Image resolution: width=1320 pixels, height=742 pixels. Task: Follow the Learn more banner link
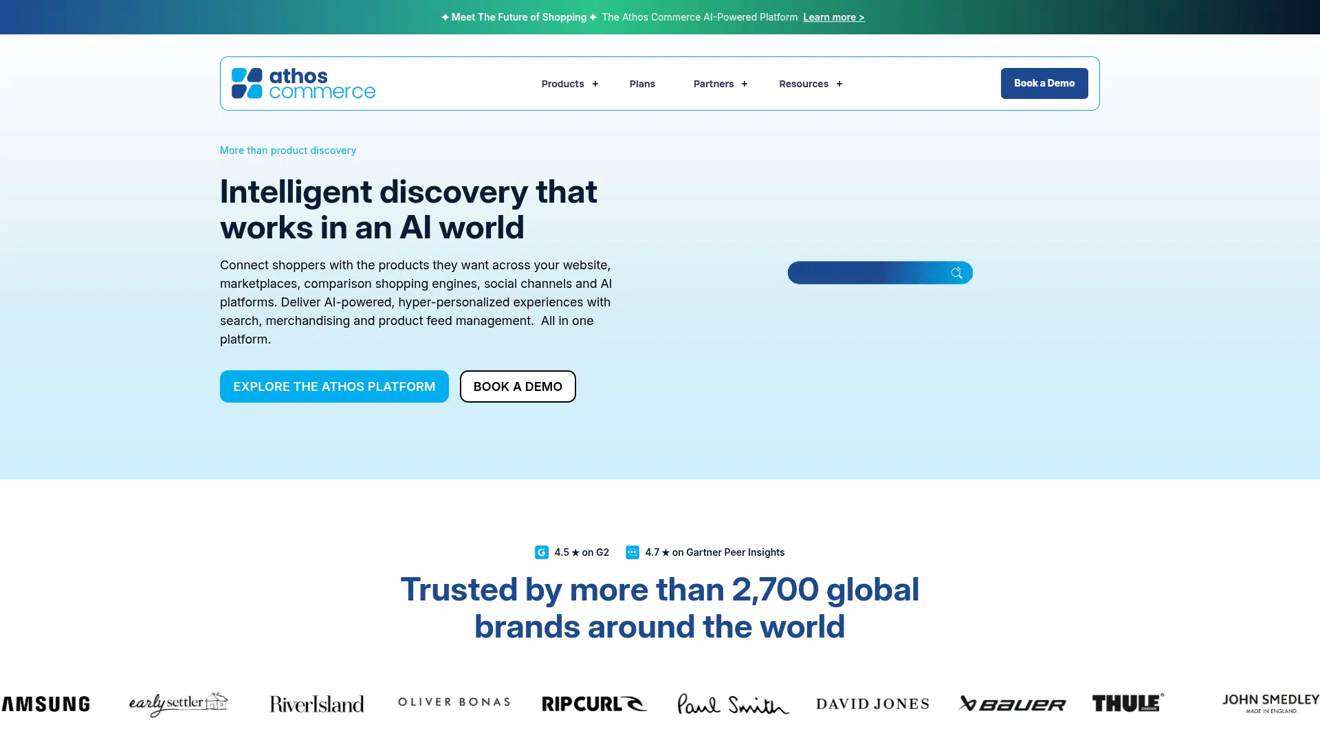point(834,17)
